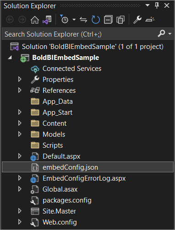Viewport: 175px width, 230px height.
Task: Toggle Show All Files icon
Action: (120, 20)
